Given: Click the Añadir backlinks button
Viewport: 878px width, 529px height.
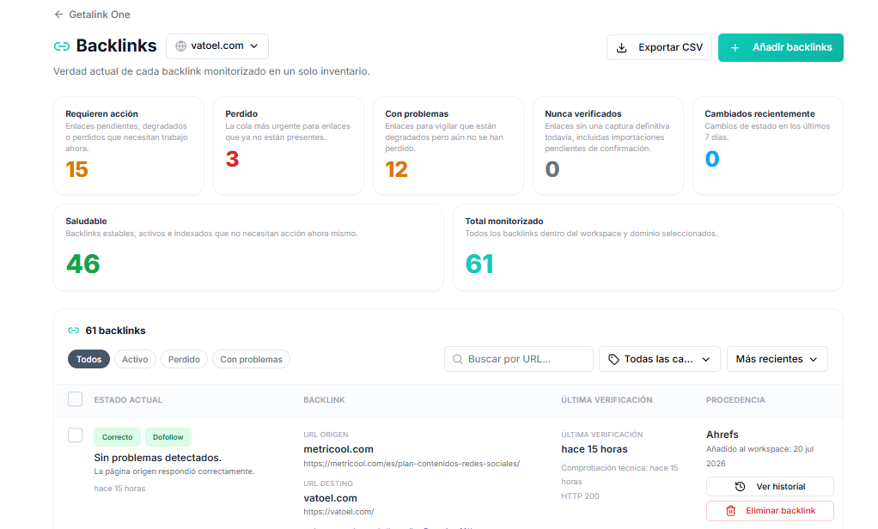Looking at the screenshot, I should click(x=781, y=47).
